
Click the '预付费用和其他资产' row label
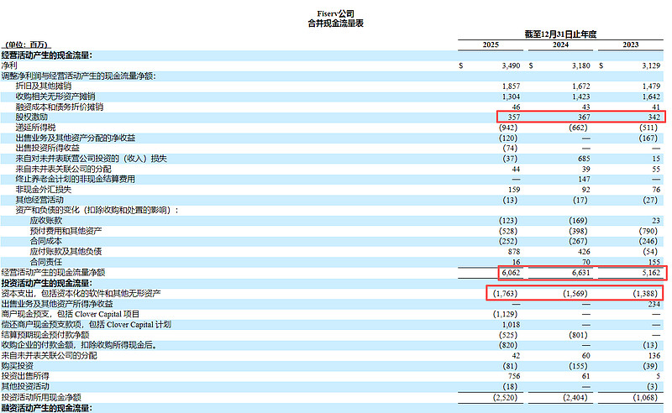tap(66, 231)
